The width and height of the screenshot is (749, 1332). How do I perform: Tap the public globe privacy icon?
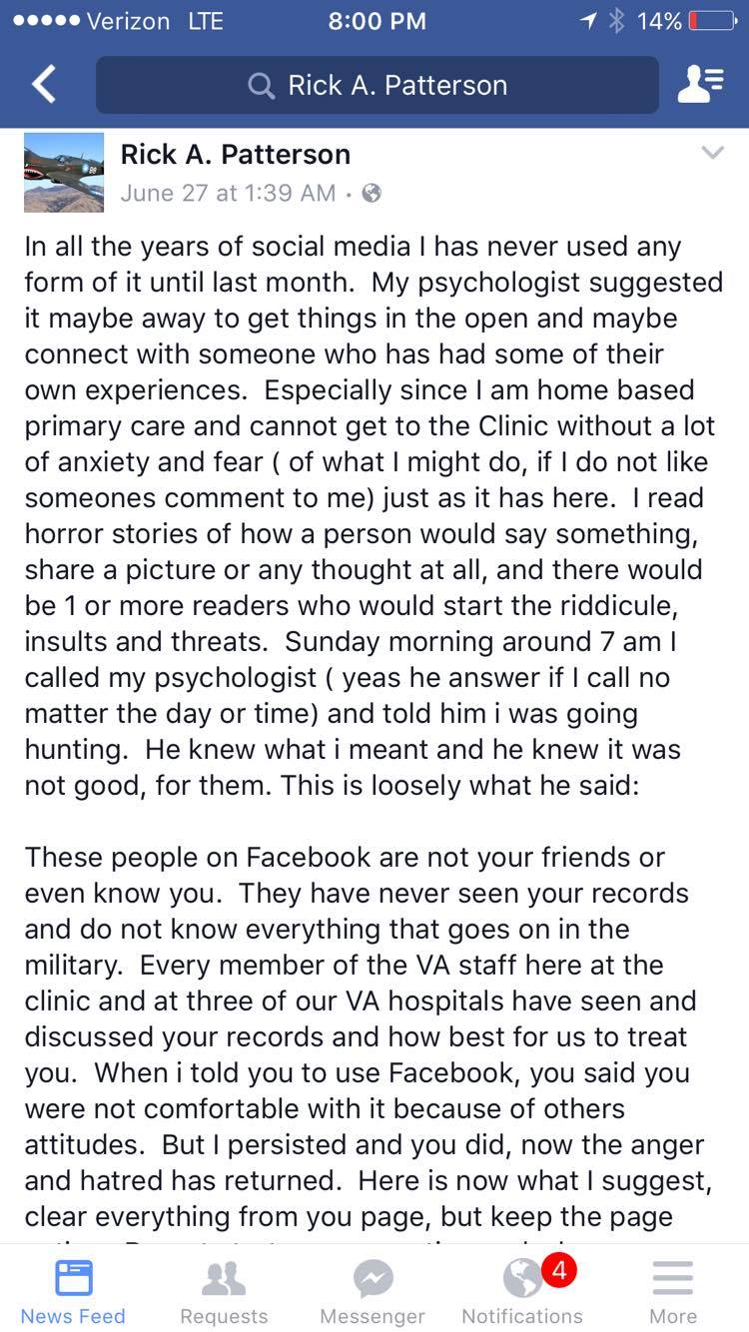pos(372,194)
